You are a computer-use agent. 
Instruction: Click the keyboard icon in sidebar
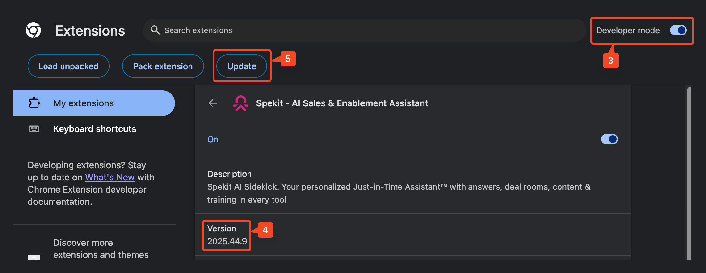click(x=34, y=129)
